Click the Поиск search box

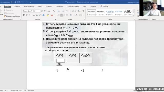point(104,6)
